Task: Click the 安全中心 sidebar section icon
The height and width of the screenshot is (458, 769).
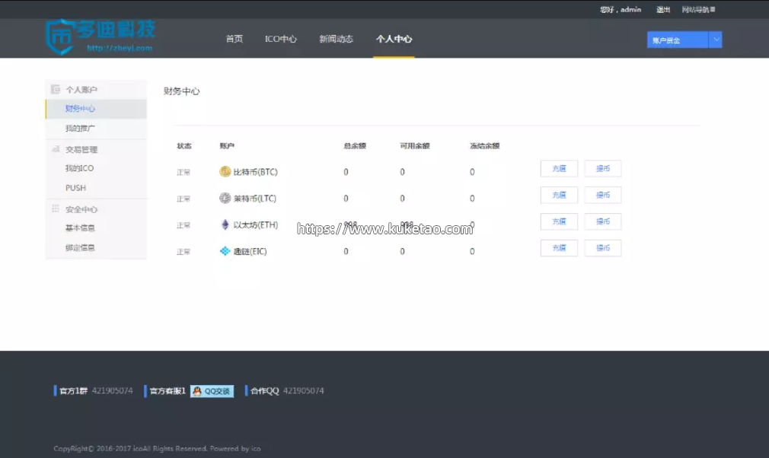Action: click(x=56, y=209)
